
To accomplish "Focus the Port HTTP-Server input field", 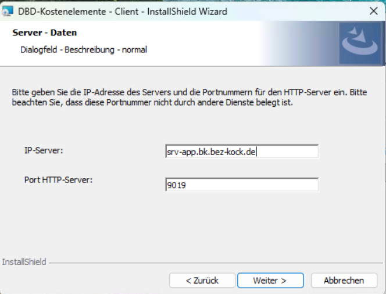I will (242, 185).
